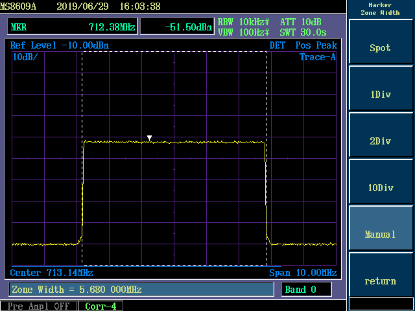Click the RBW 10kHz# setting
The image size is (415, 311).
click(x=244, y=22)
